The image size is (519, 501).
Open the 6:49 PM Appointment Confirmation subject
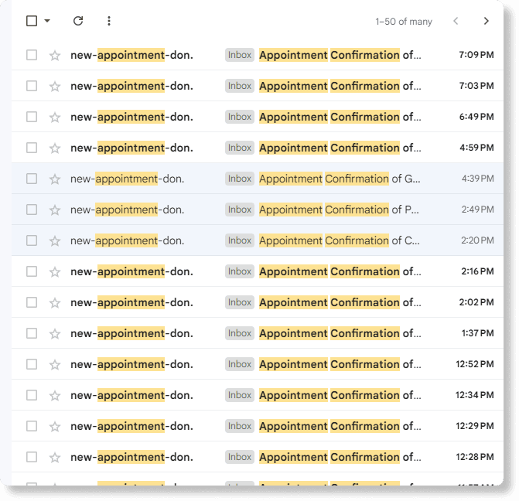[340, 117]
